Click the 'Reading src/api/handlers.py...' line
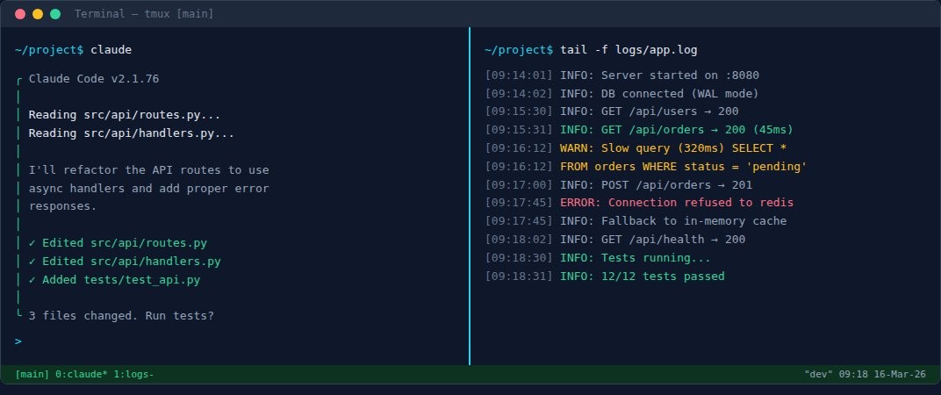The width and height of the screenshot is (941, 395). click(132, 133)
